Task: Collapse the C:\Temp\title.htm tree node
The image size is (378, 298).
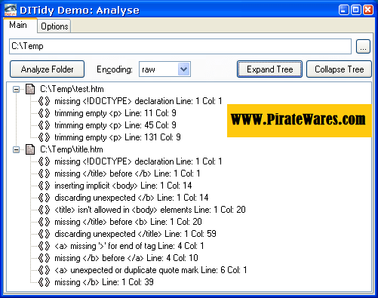Action: click(16, 149)
